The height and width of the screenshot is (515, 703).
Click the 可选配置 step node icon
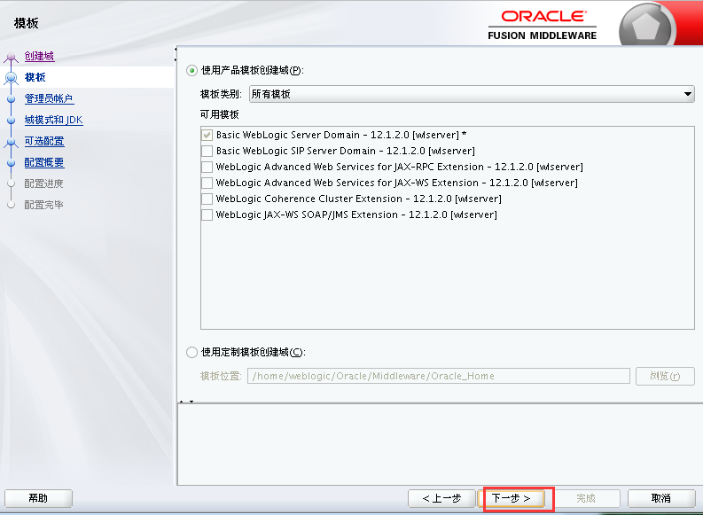[x=12, y=142]
